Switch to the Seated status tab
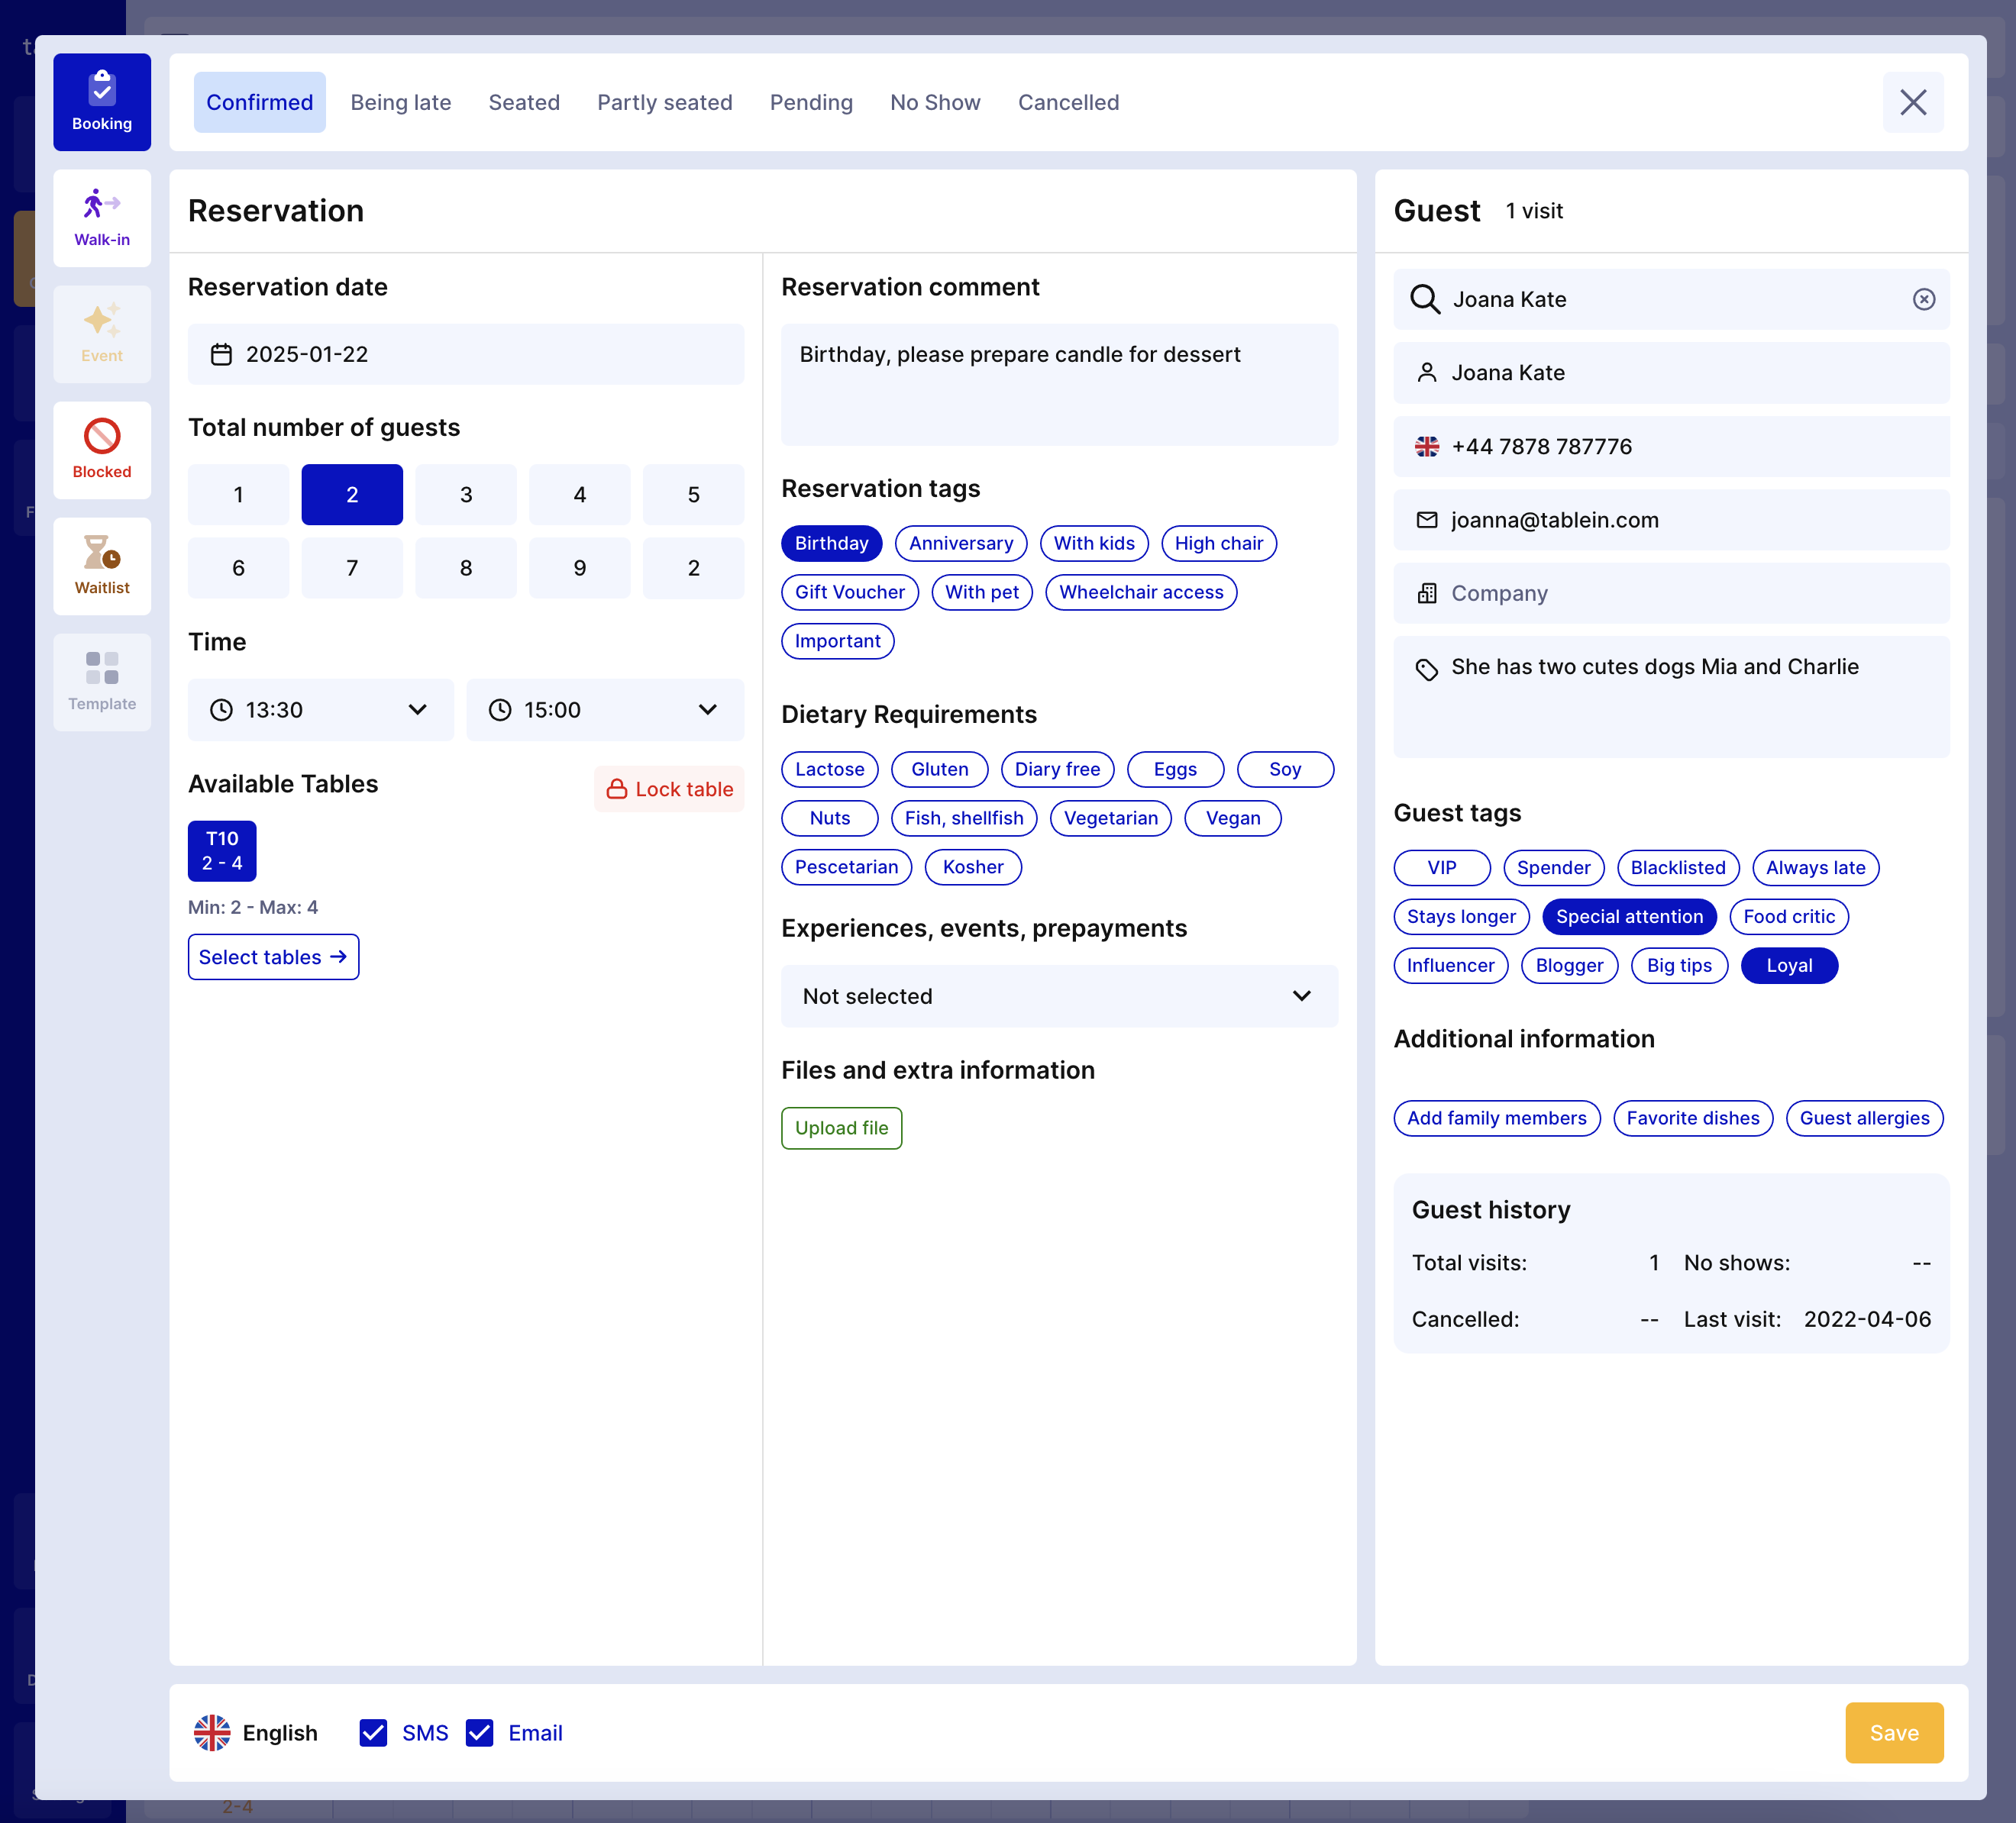The width and height of the screenshot is (2016, 1823). coord(524,102)
